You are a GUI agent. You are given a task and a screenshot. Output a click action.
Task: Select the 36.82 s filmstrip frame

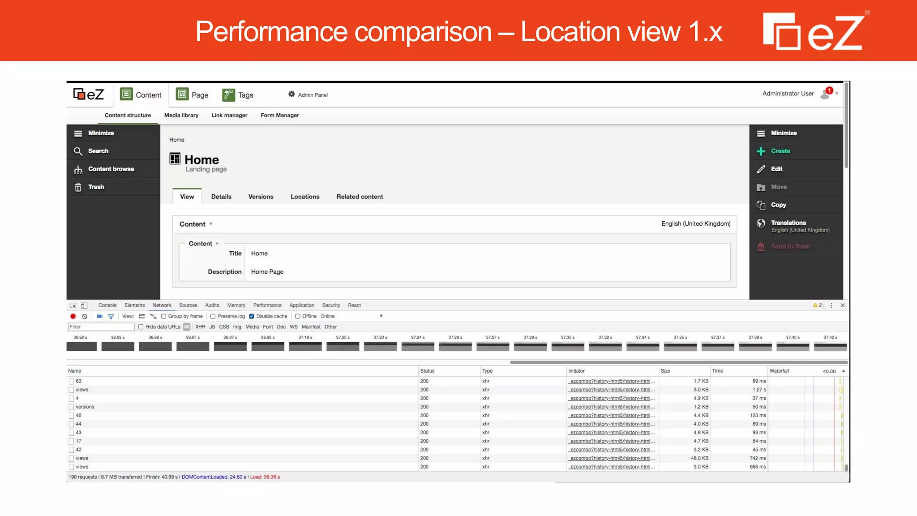(81, 346)
